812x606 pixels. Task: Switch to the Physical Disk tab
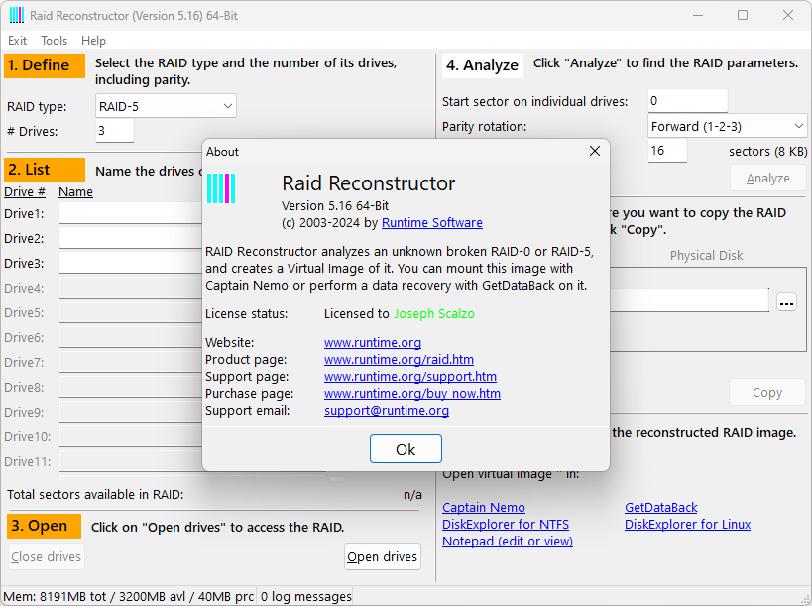point(706,255)
